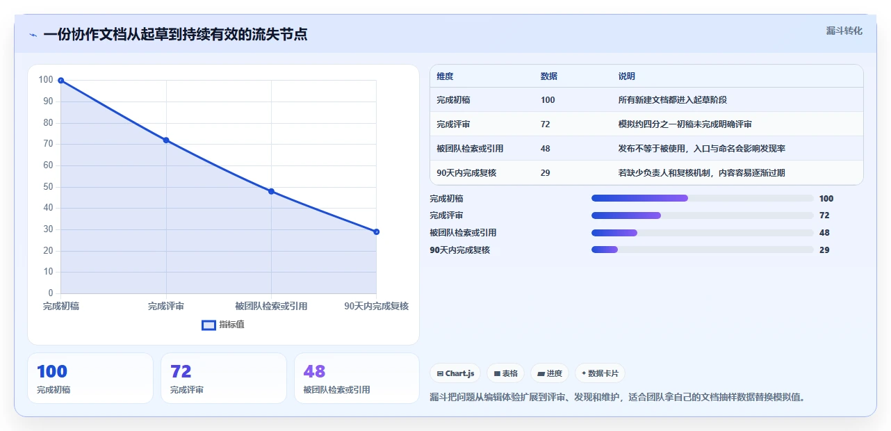The width and height of the screenshot is (891, 431).
Task: Click the description 模拟约四分之一初稿未完成明确评审
Action: 685,124
